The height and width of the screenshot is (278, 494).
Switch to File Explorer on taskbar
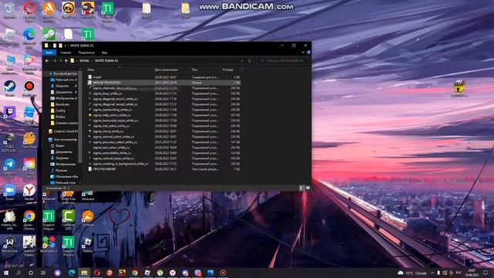pyautogui.click(x=84, y=273)
